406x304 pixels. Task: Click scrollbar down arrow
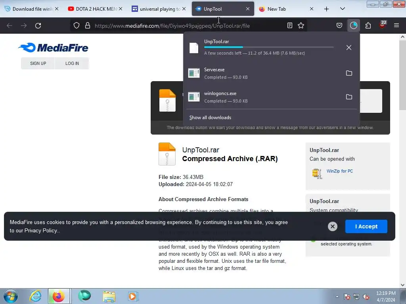point(402,285)
